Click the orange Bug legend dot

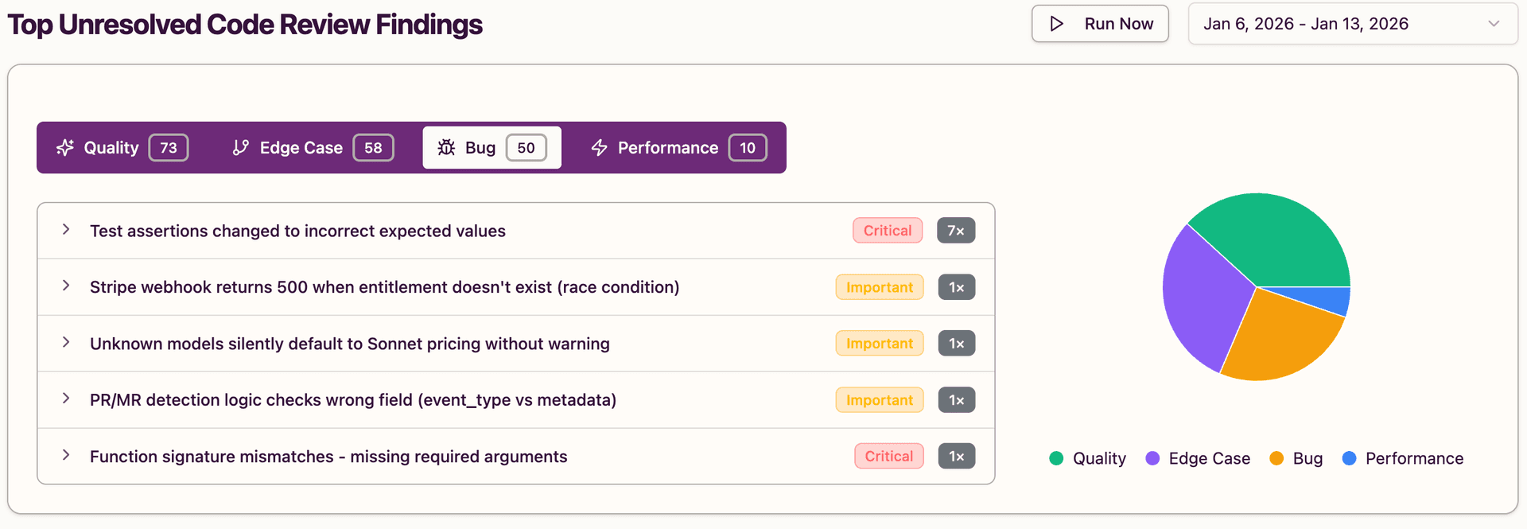(x=1276, y=458)
